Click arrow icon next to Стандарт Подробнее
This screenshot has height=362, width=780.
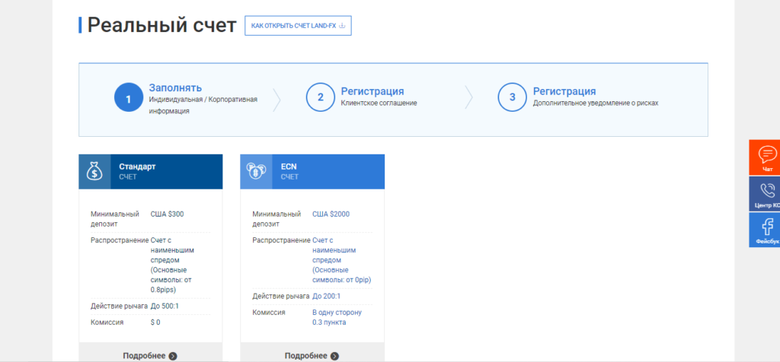173,356
